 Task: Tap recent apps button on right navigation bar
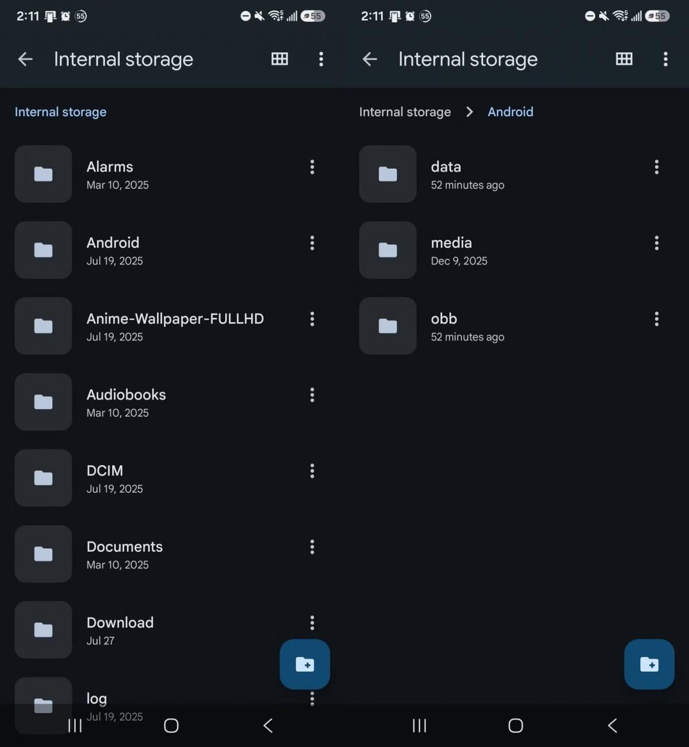(420, 726)
